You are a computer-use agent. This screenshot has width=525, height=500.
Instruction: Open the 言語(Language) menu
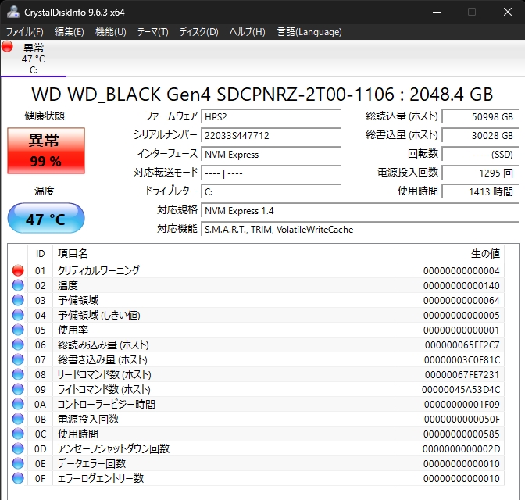309,32
